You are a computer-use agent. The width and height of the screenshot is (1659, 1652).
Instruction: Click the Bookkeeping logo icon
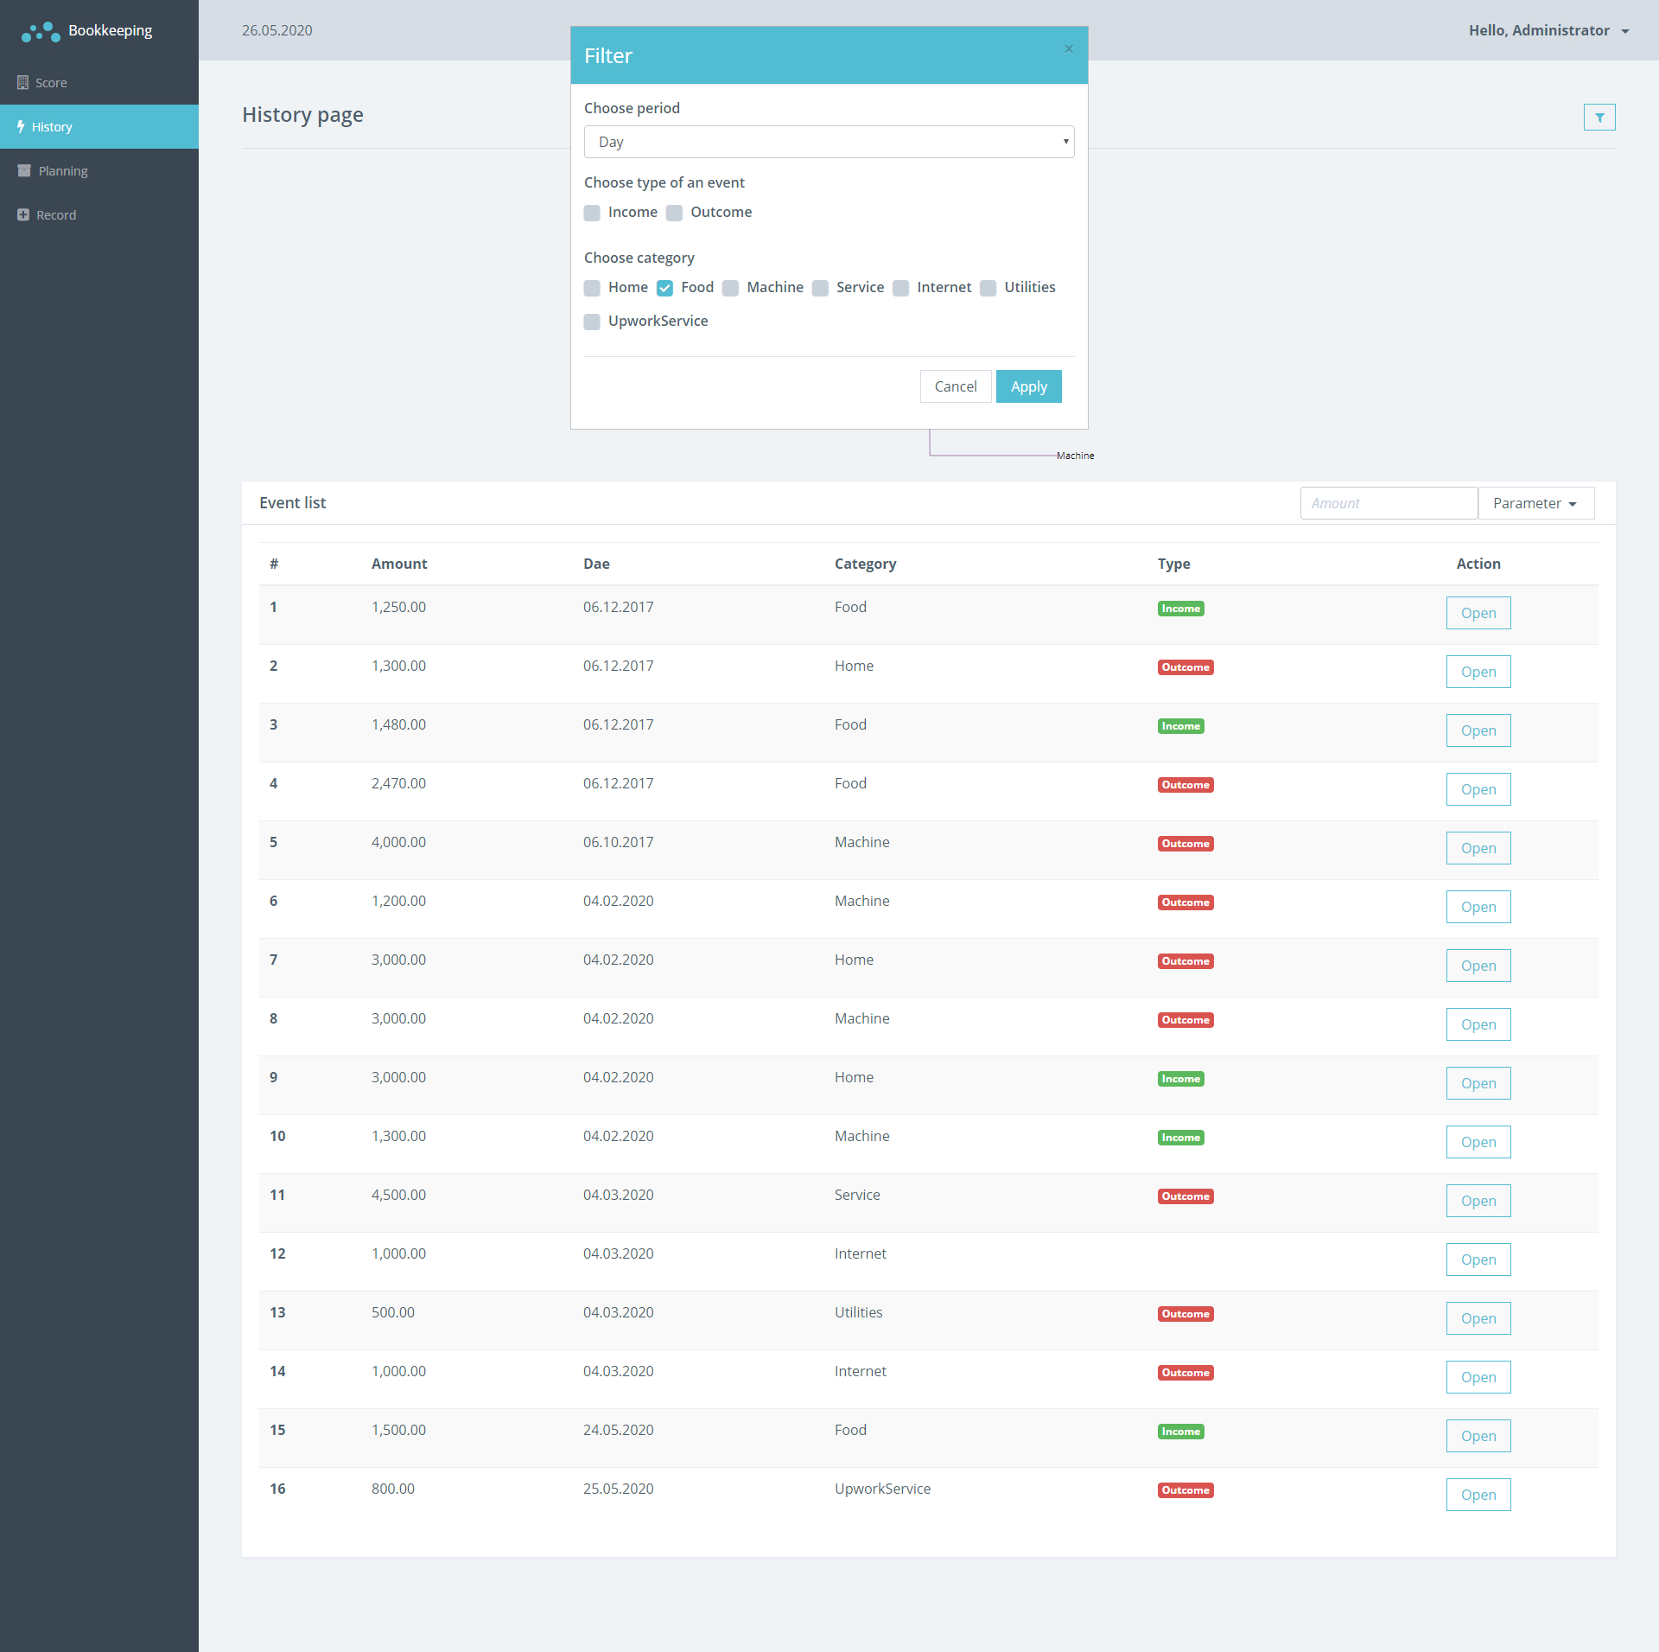click(41, 32)
